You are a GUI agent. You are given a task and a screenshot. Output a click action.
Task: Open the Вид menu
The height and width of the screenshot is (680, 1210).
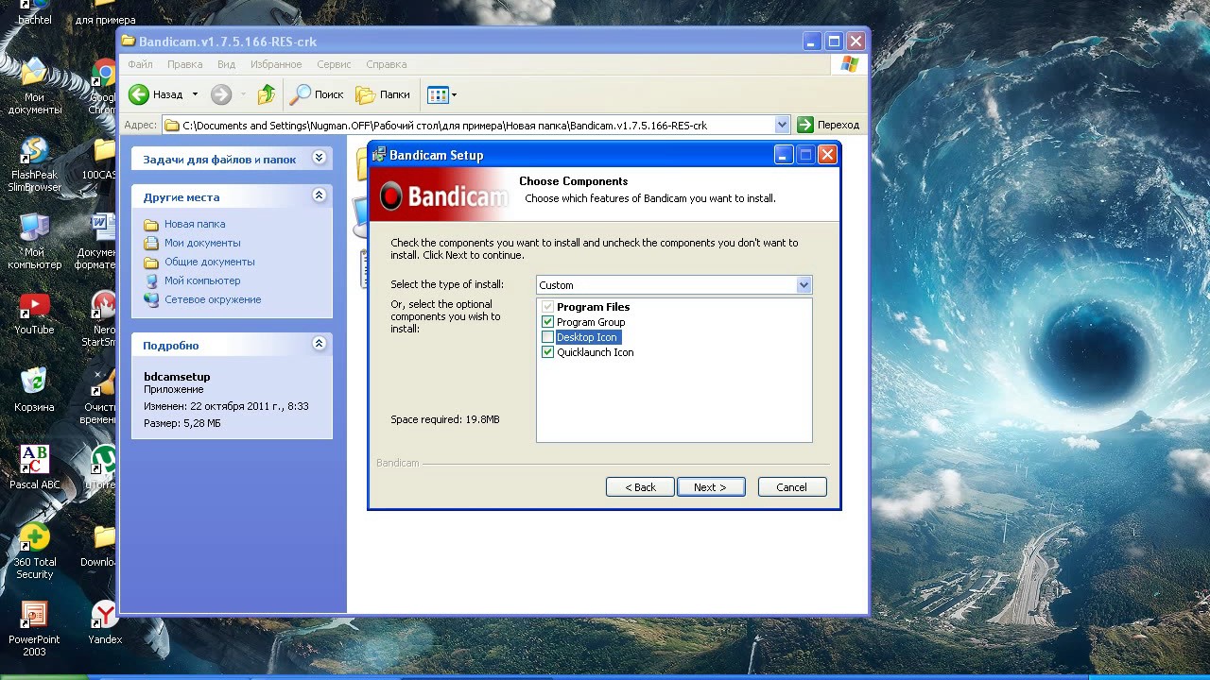226,64
